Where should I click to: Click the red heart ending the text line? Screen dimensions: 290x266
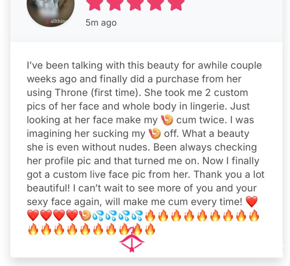(251, 202)
